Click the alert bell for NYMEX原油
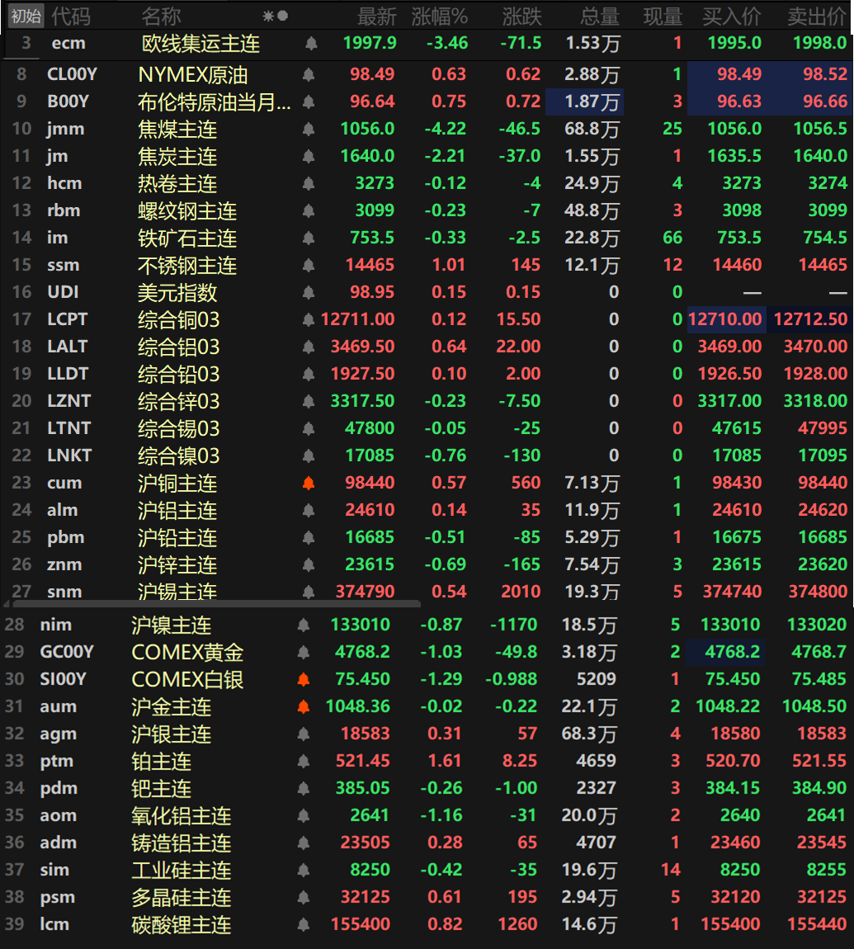The image size is (854, 949). point(309,75)
